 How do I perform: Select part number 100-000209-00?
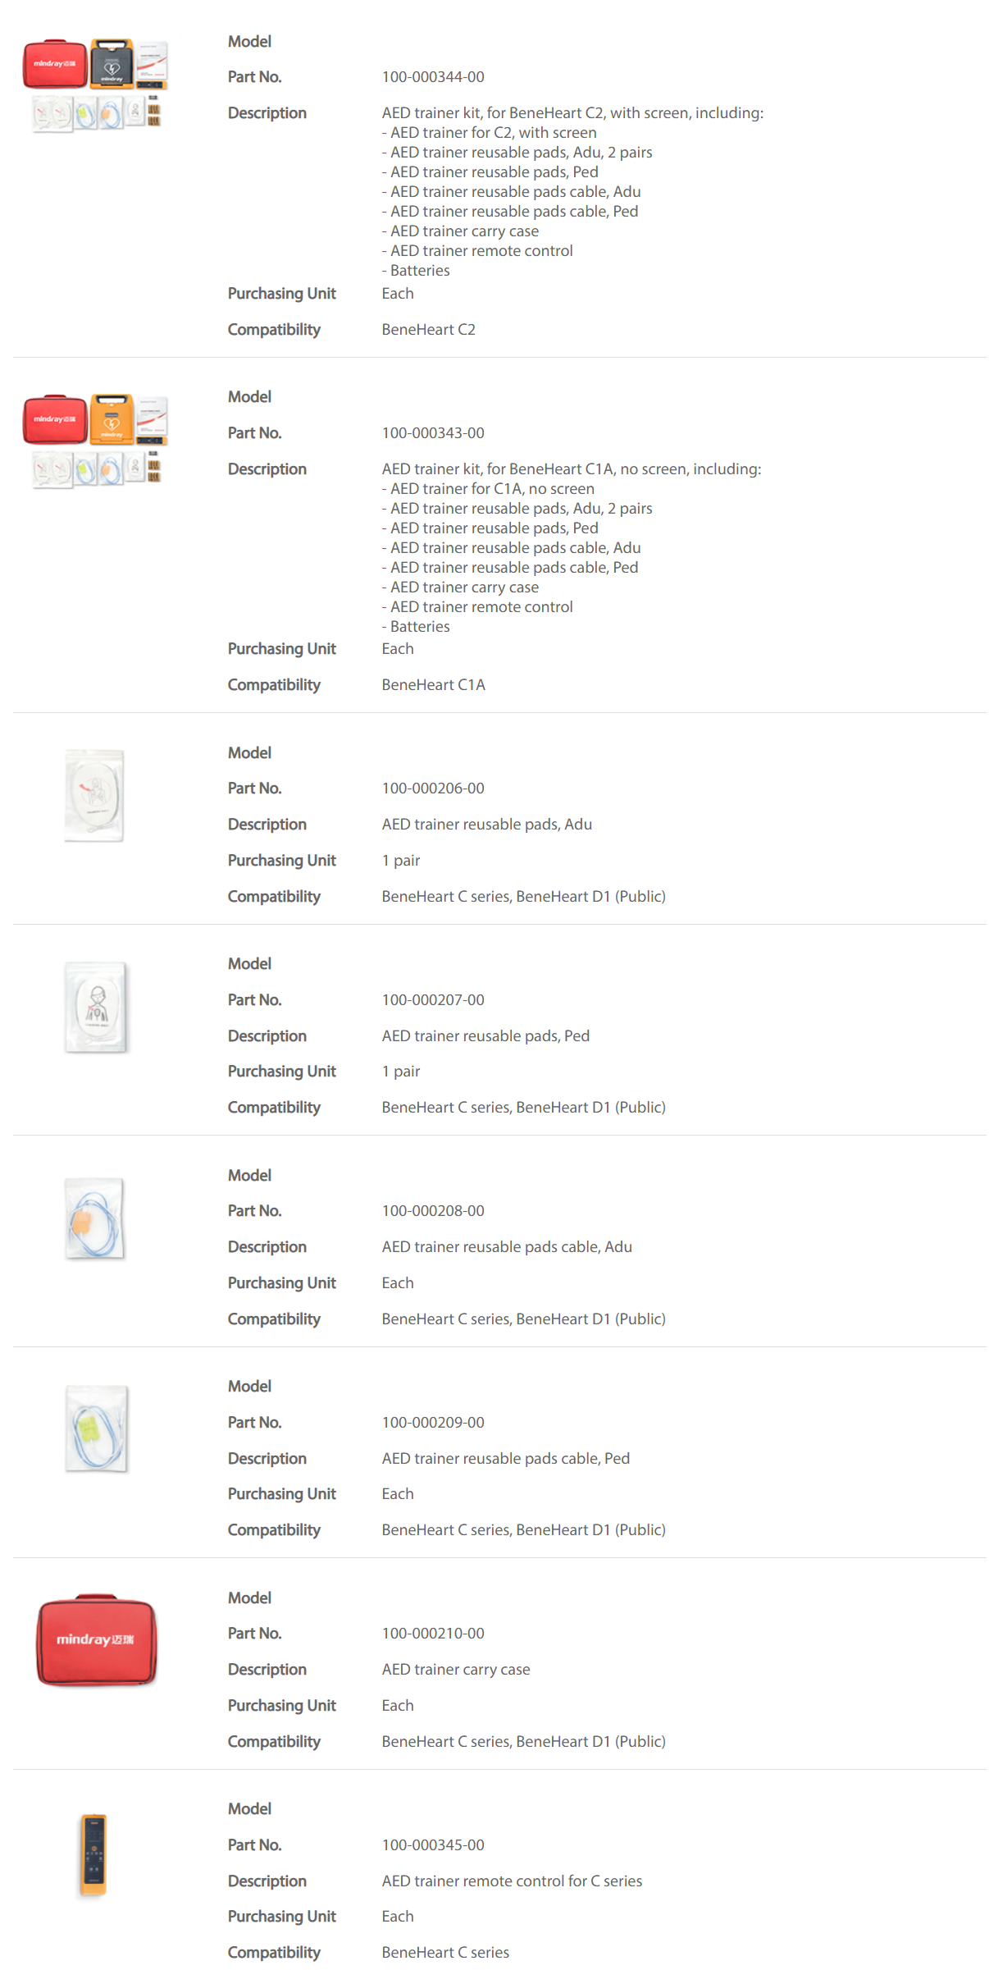(x=432, y=1423)
